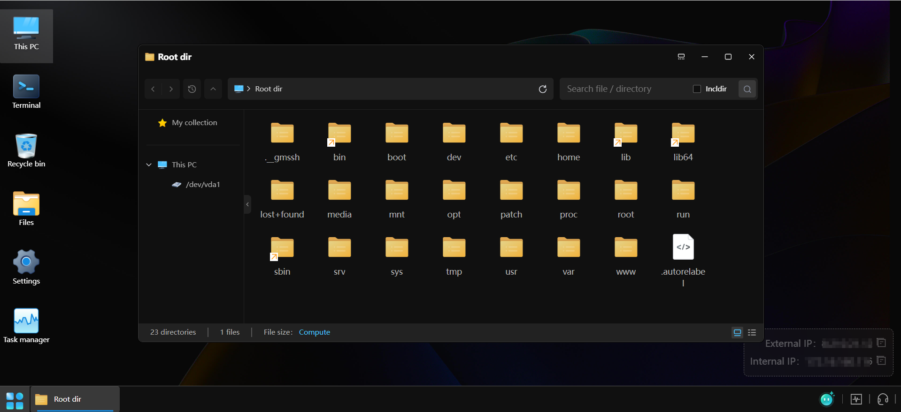Viewport: 901px width, 412px height.
Task: Go back with the left arrow
Action: [153, 89]
